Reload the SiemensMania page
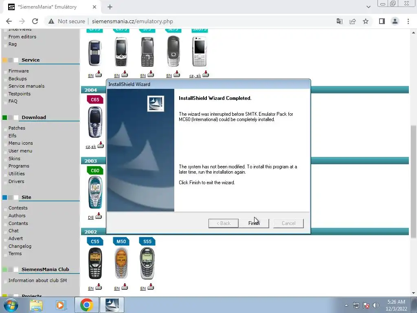 click(35, 21)
